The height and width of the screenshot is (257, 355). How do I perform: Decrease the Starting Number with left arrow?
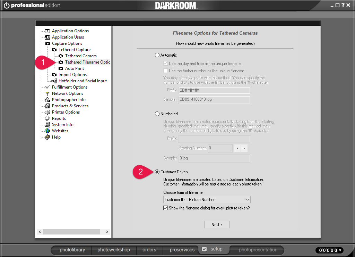tap(237, 149)
